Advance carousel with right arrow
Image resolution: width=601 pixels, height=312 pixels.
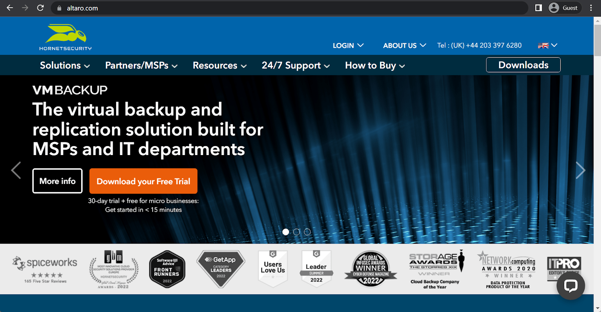[580, 170]
